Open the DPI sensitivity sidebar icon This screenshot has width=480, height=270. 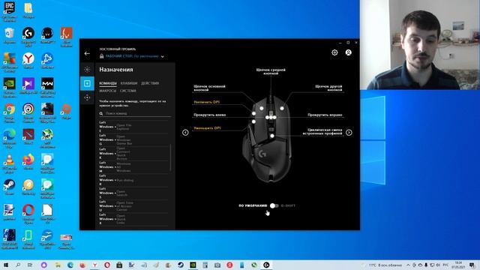(x=87, y=97)
